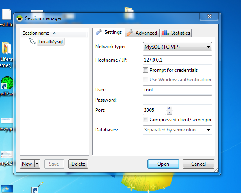Image resolution: width=241 pixels, height=193 pixels.
Task: Increase port with up spinner arrow
Action: 170,108
